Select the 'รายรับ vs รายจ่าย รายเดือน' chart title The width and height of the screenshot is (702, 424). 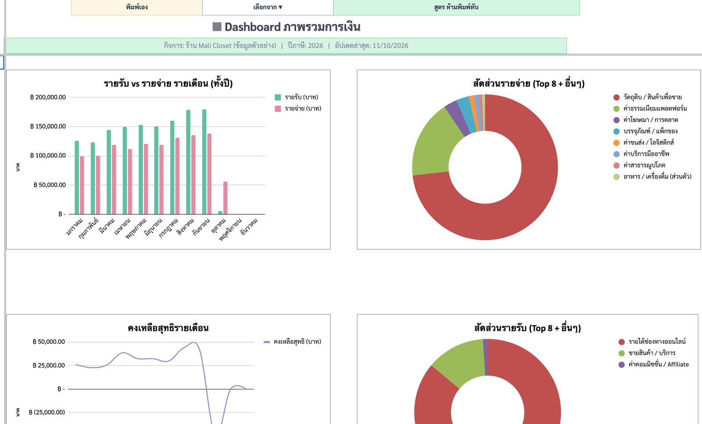[168, 83]
